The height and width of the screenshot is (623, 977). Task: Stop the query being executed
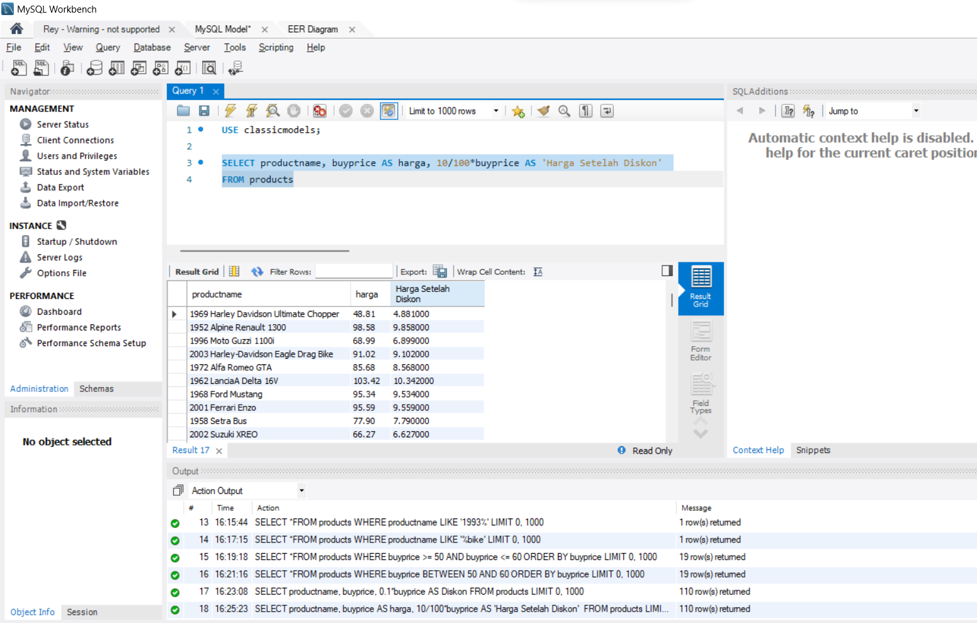point(294,111)
